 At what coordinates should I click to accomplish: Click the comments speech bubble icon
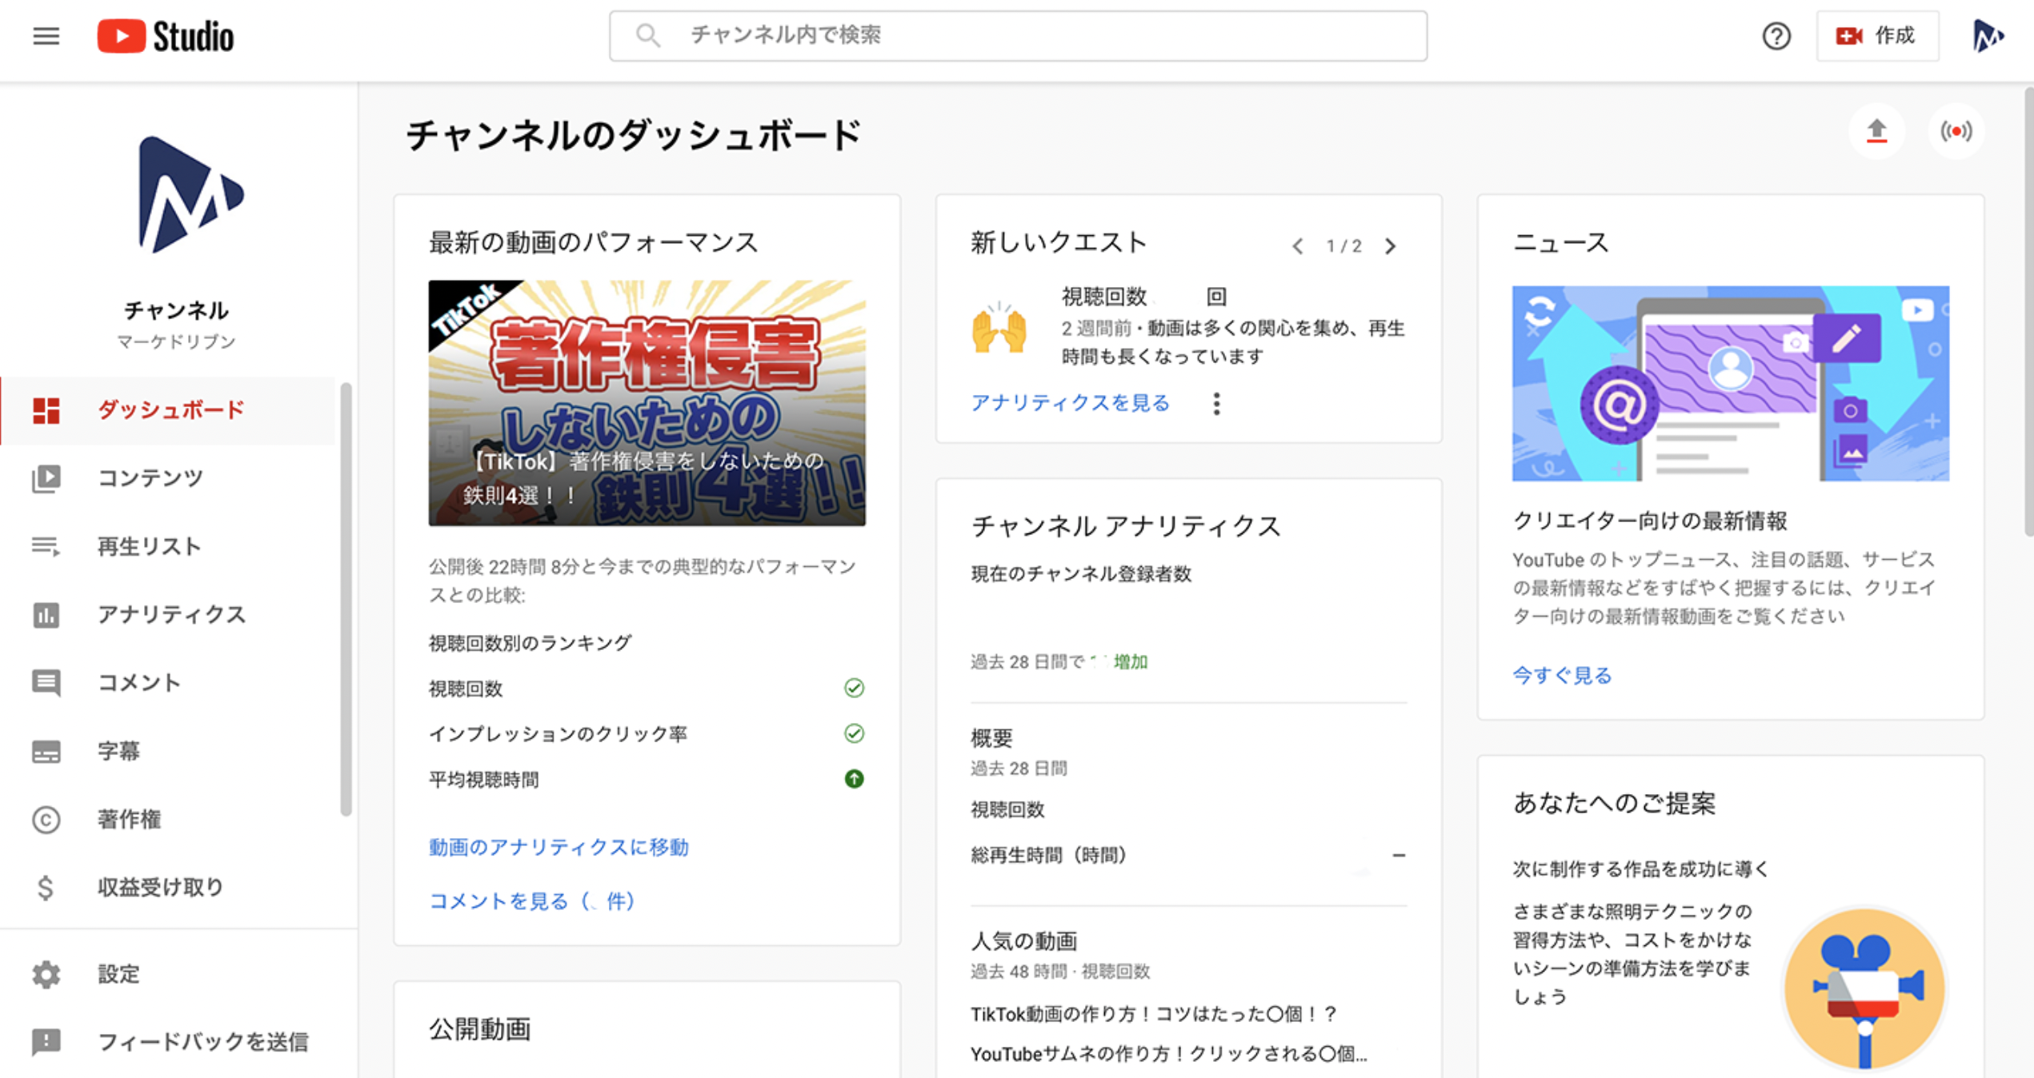point(46,683)
